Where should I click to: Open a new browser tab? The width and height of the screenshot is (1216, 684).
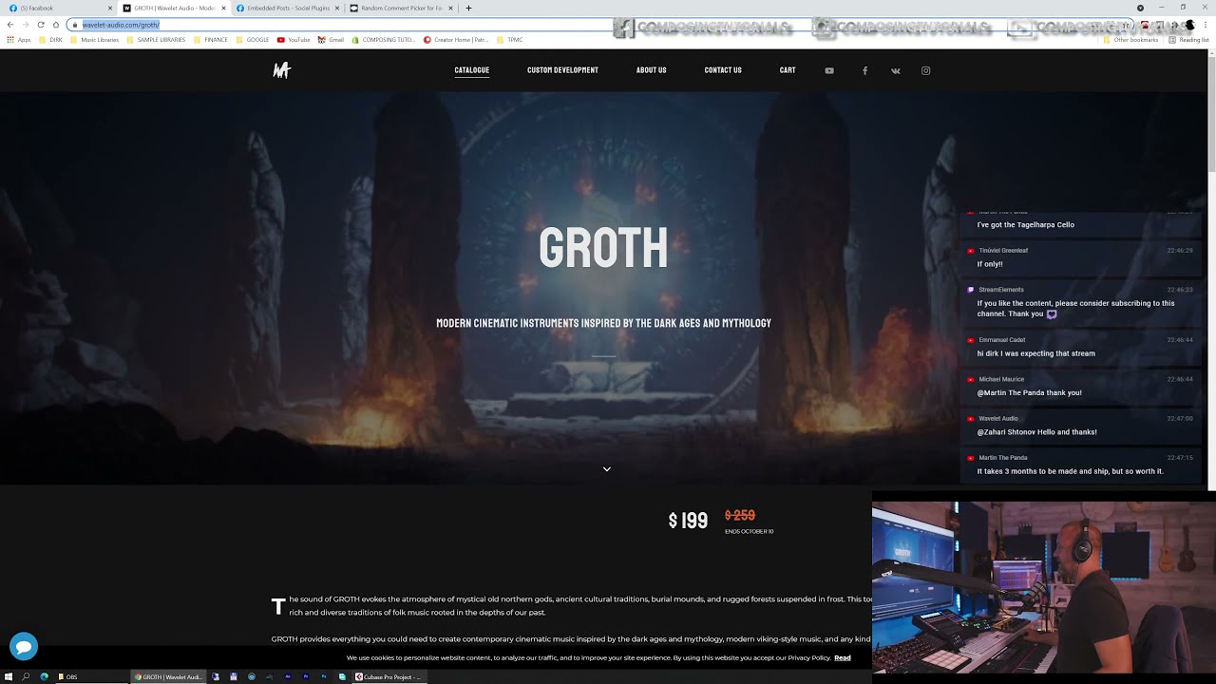click(468, 8)
